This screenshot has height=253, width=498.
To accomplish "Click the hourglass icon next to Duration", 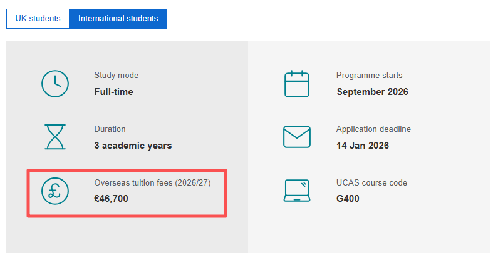I will pos(55,137).
